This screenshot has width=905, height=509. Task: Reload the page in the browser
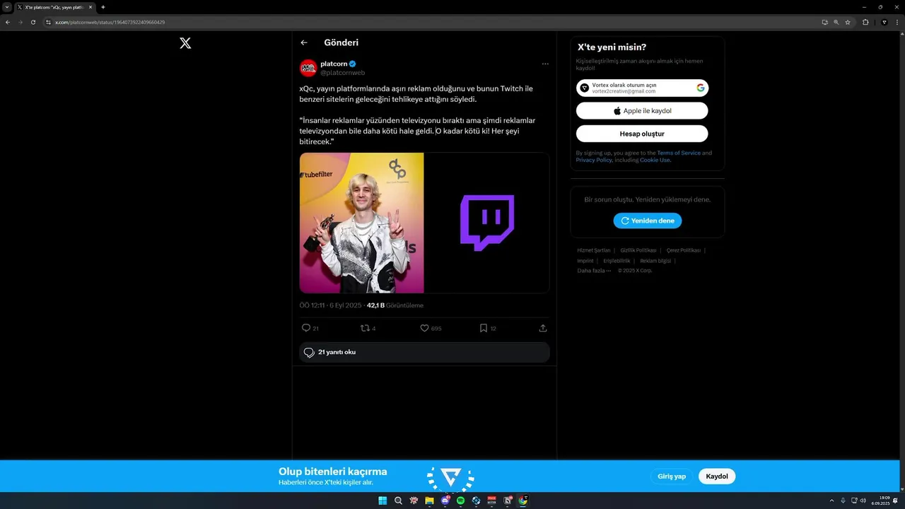[x=33, y=22]
